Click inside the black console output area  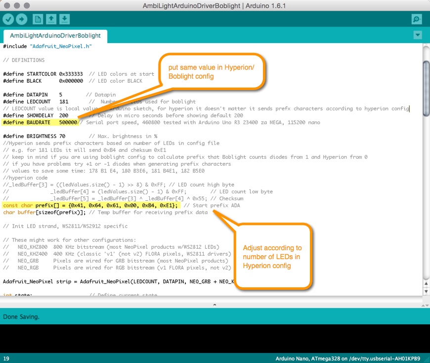[x=215, y=339]
